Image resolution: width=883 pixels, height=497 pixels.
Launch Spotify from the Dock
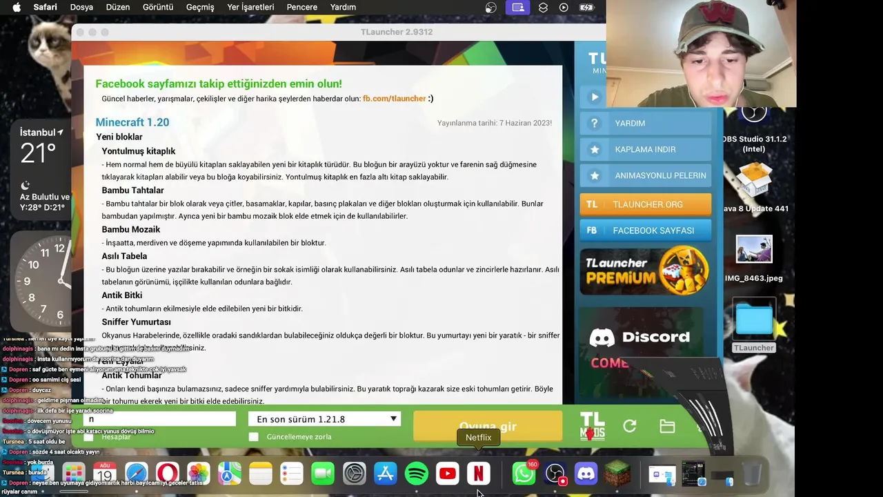(x=416, y=474)
